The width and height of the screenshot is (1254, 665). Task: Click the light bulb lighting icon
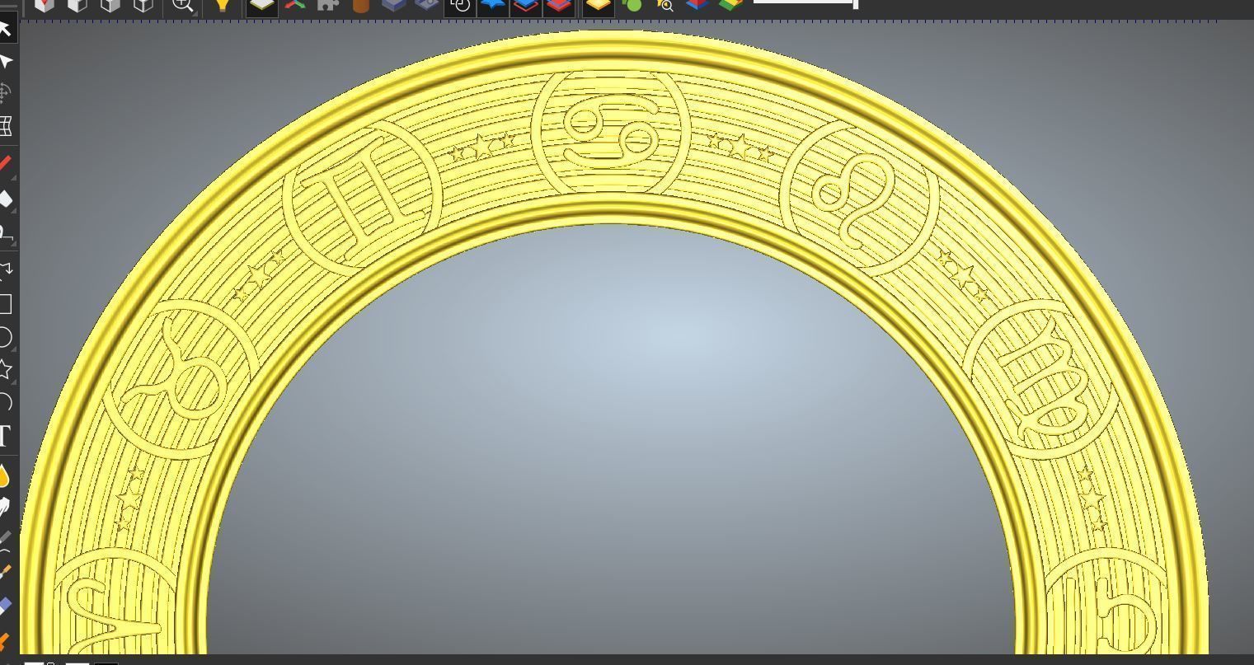[x=222, y=6]
